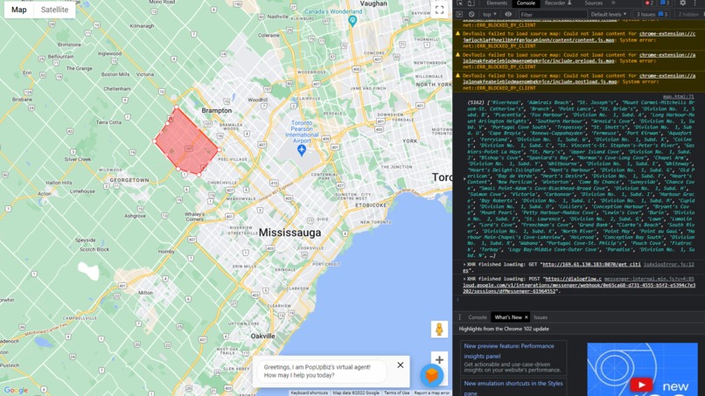This screenshot has width=705, height=396.
Task: Open New preview feature Performance insights link
Action: [x=509, y=351]
